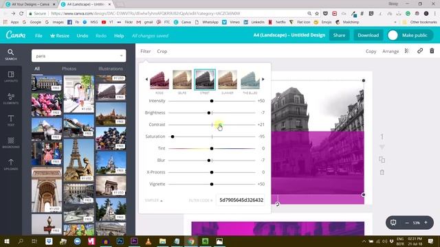This screenshot has height=247, width=440.
Task: Open the search field dropdown arrow
Action: (x=121, y=56)
